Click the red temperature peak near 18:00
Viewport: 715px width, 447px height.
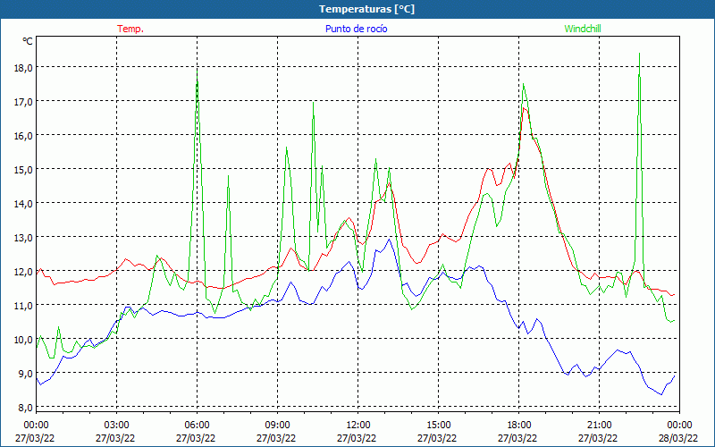coord(526,108)
